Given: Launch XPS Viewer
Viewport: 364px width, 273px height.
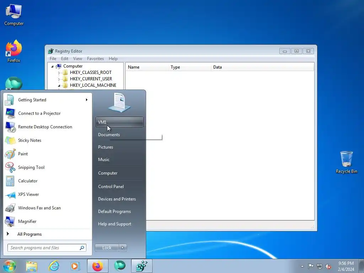Looking at the screenshot, I should tap(48, 194).
